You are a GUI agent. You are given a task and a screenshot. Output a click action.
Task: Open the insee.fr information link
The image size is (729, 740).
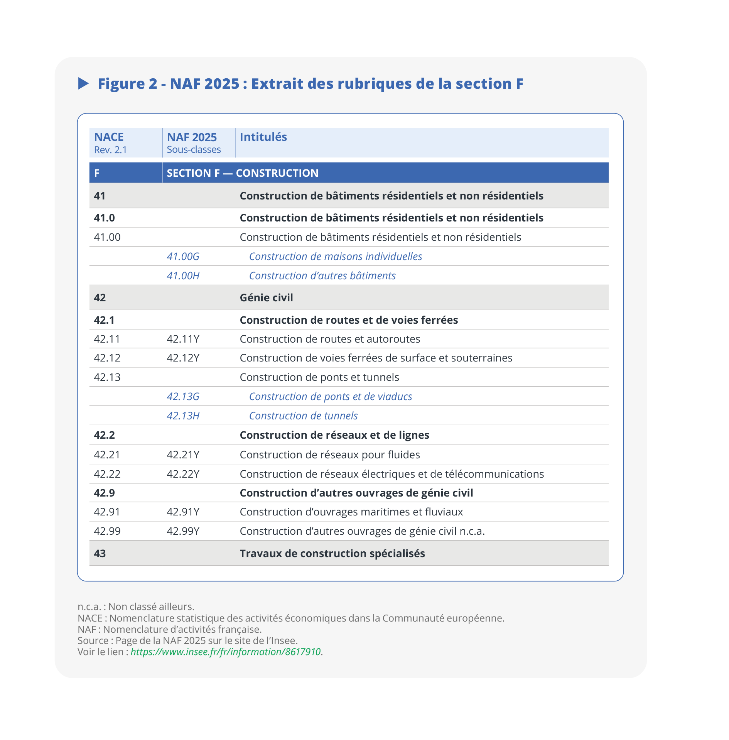(226, 652)
